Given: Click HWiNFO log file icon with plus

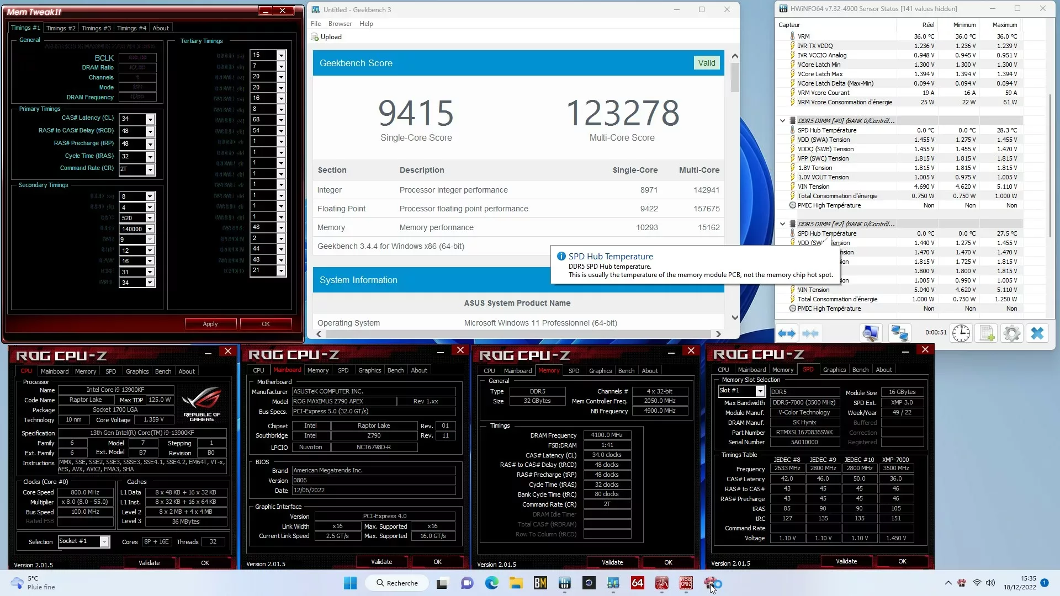Looking at the screenshot, I should 987,333.
